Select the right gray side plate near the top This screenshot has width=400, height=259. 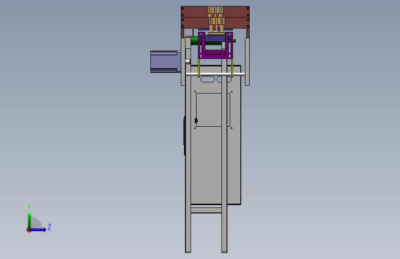click(x=247, y=62)
